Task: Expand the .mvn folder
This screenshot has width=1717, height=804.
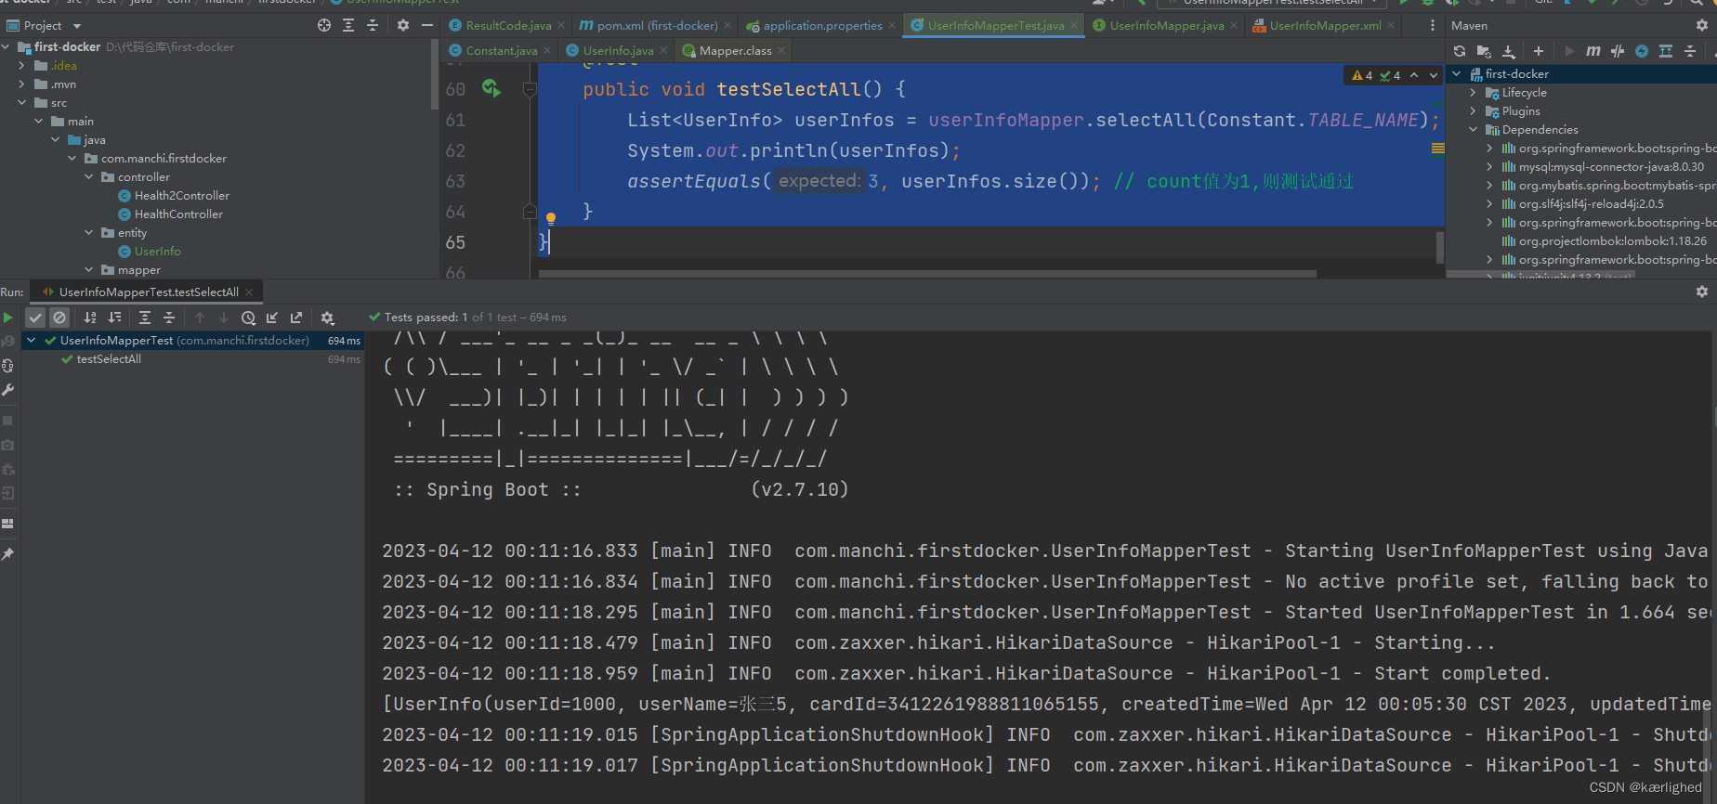Action: (21, 84)
